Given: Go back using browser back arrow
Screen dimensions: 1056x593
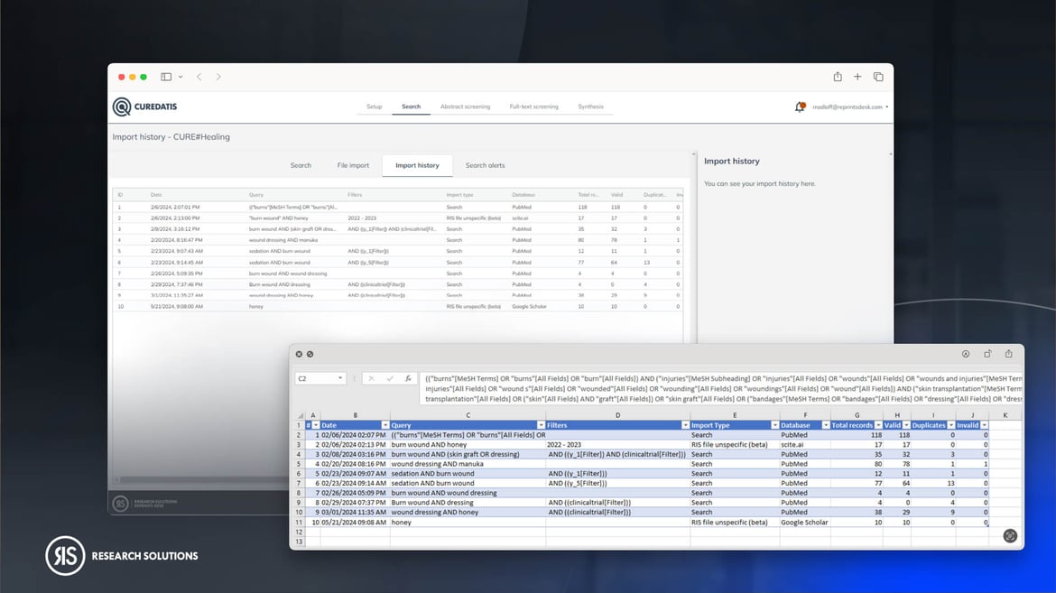Looking at the screenshot, I should [199, 77].
